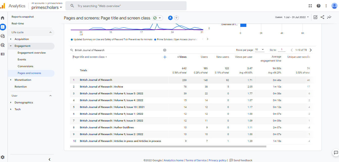339x162 pixels.
Task: Click the Share this report icon
Action: click(322, 17)
